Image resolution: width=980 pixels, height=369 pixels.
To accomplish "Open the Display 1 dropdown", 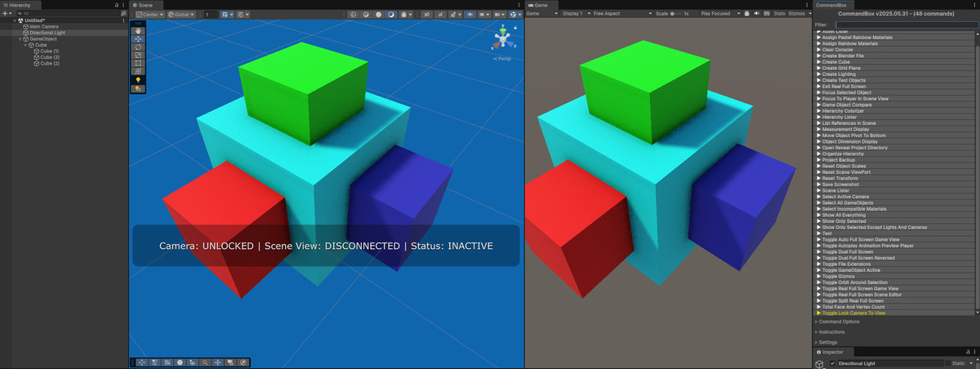I will coord(575,14).
